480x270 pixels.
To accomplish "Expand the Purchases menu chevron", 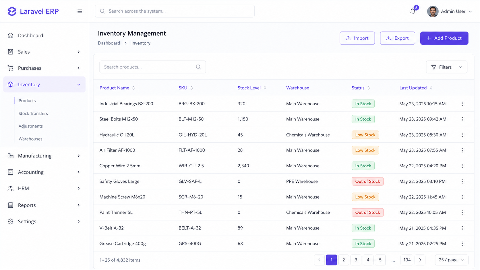I will [79, 68].
